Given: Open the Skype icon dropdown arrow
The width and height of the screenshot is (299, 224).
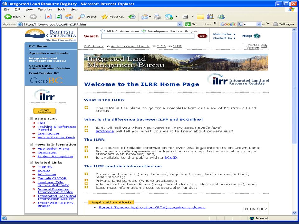Looking at the screenshot, I should click(x=176, y=17).
